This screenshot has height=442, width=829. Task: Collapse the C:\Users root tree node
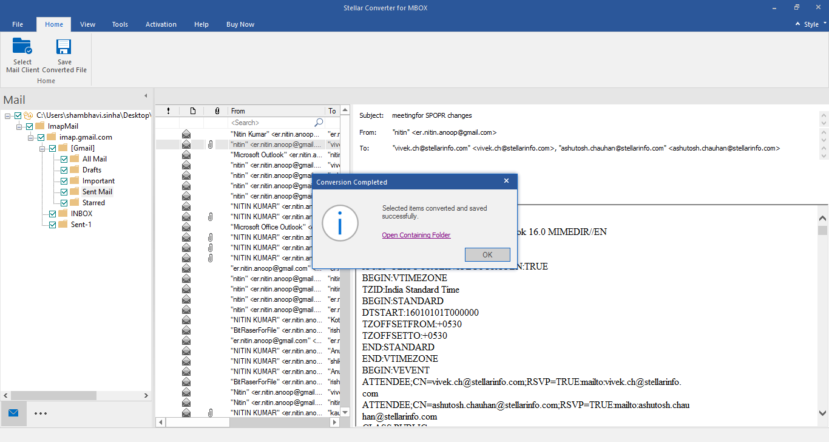[8, 115]
